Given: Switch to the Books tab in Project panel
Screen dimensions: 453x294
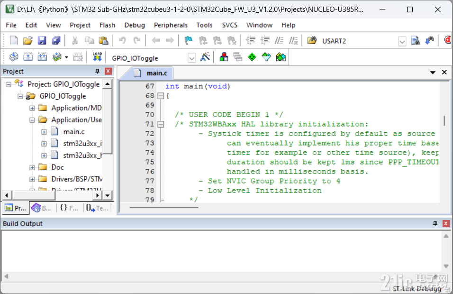Looking at the screenshot, I should 41,208.
